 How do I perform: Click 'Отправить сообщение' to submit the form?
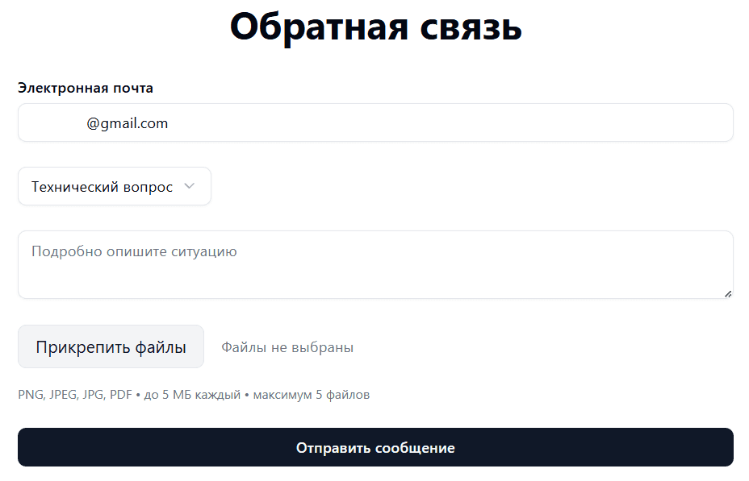point(375,446)
